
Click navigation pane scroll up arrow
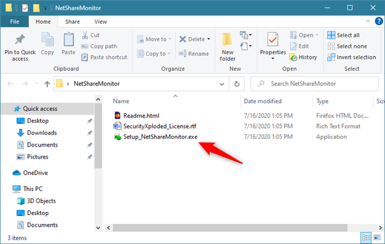click(x=98, y=100)
